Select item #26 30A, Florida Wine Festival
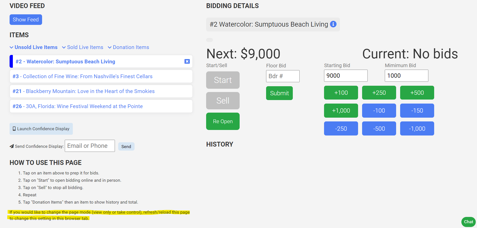The height and width of the screenshot is (228, 477). 78,106
